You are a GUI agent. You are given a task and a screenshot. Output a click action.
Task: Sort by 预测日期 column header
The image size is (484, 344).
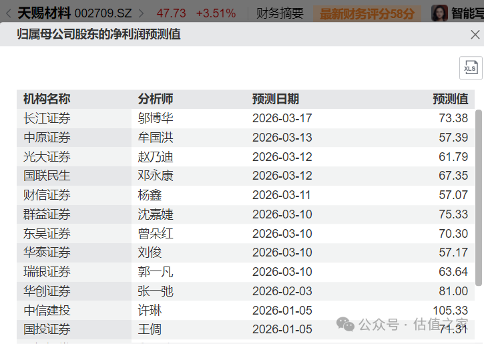tap(276, 99)
